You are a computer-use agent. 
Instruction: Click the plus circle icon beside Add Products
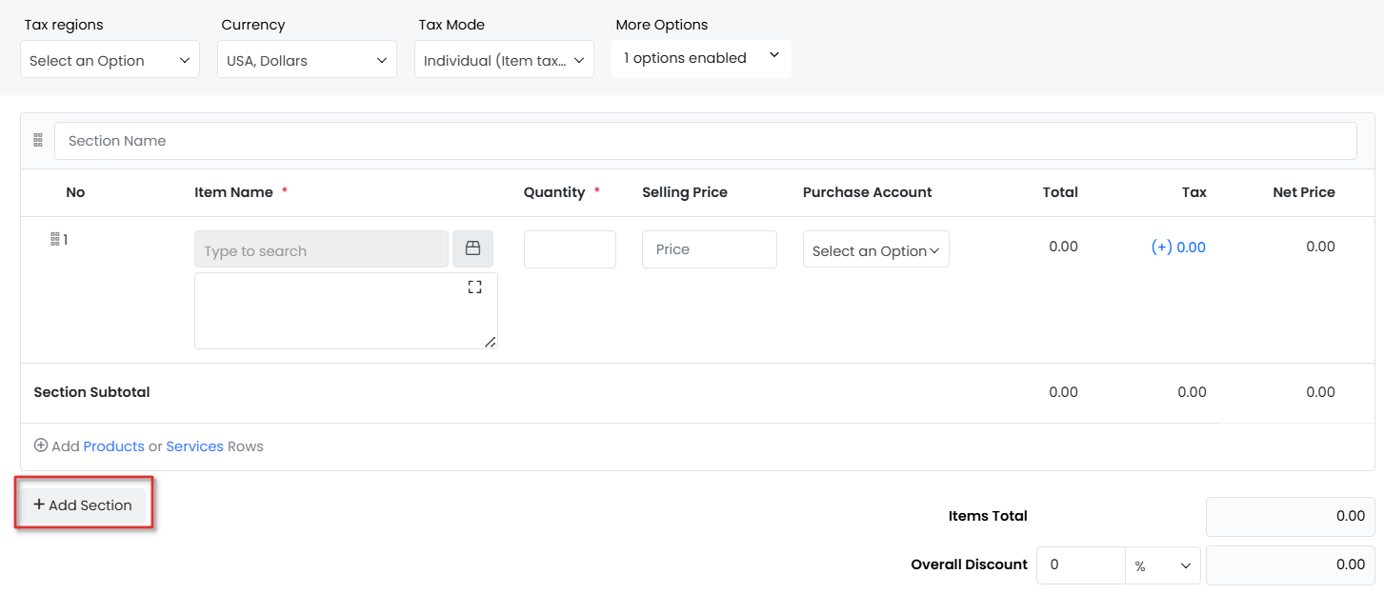(x=41, y=445)
